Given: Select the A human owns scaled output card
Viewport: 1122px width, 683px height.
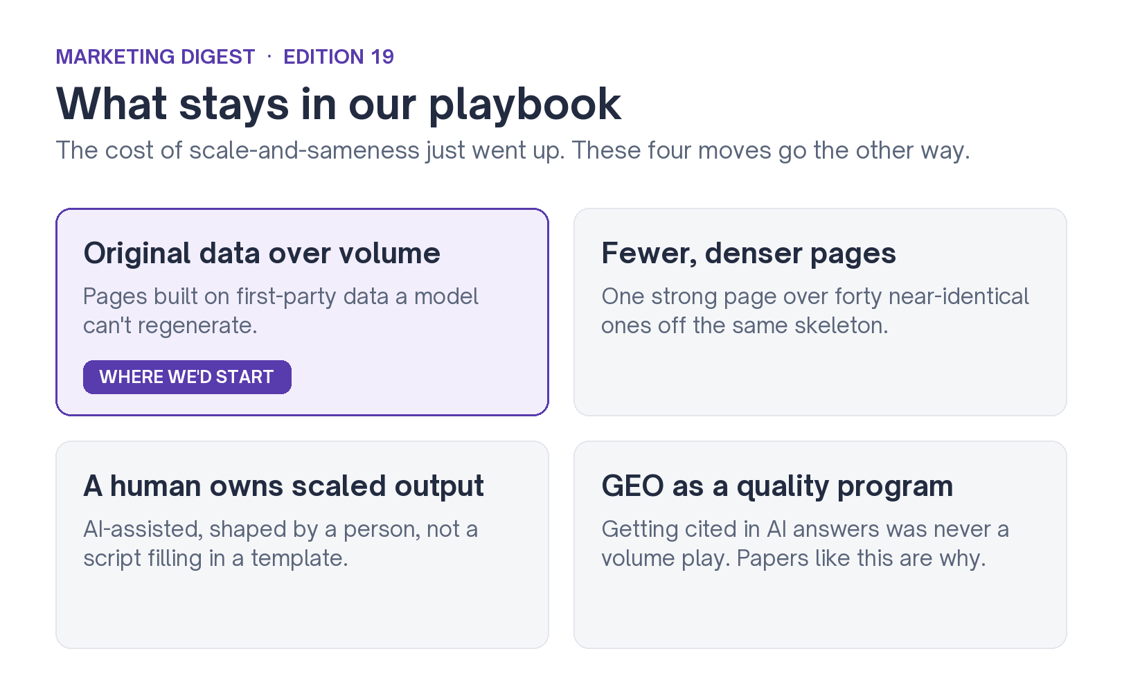Looking at the screenshot, I should [x=302, y=544].
